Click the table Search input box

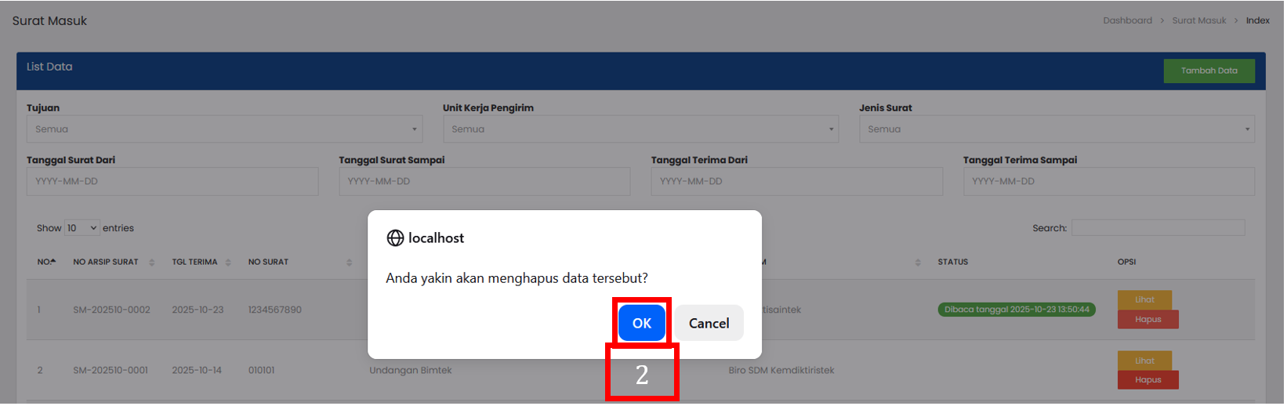pyautogui.click(x=1157, y=228)
